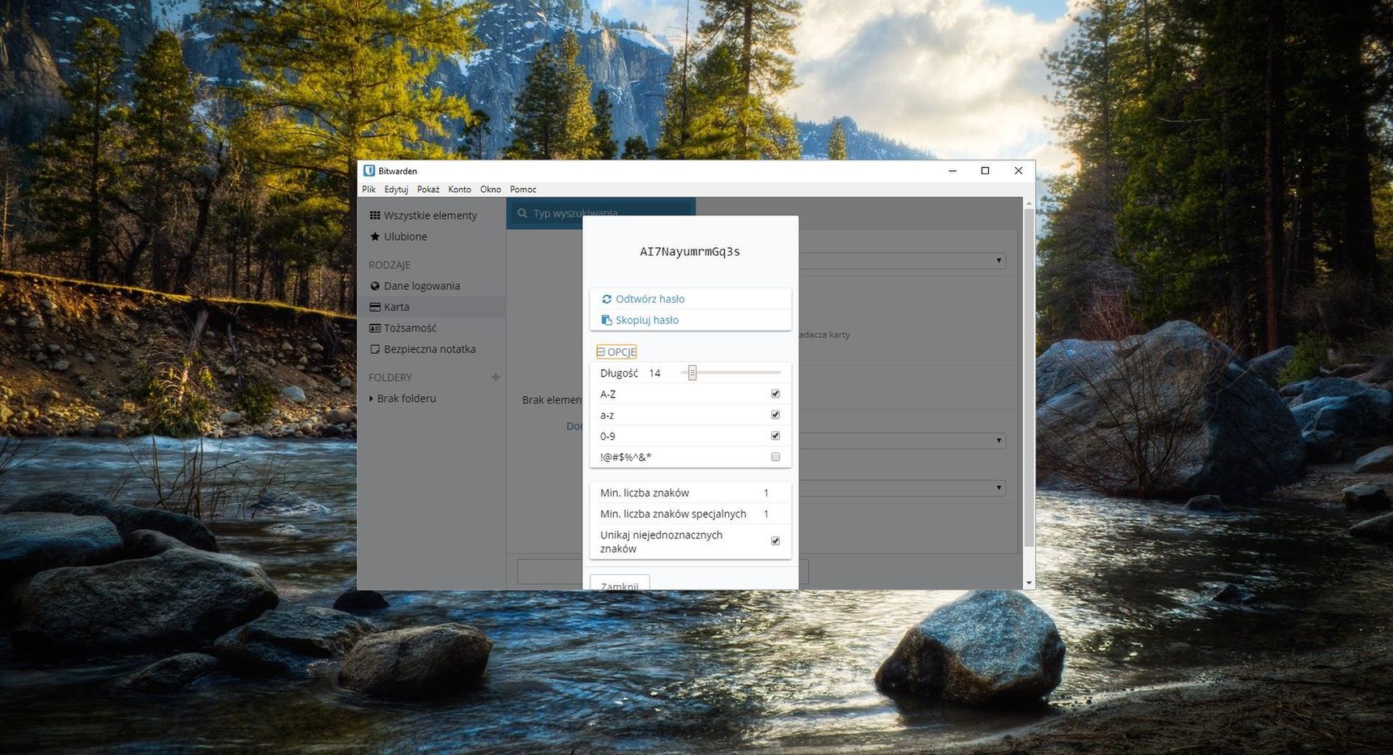Click the window scrollbar down arrow
Image resolution: width=1393 pixels, height=755 pixels.
tap(1029, 582)
